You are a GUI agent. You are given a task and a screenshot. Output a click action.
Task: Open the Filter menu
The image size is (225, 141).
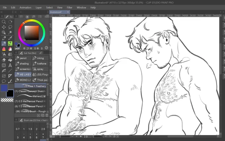click(x=69, y=8)
